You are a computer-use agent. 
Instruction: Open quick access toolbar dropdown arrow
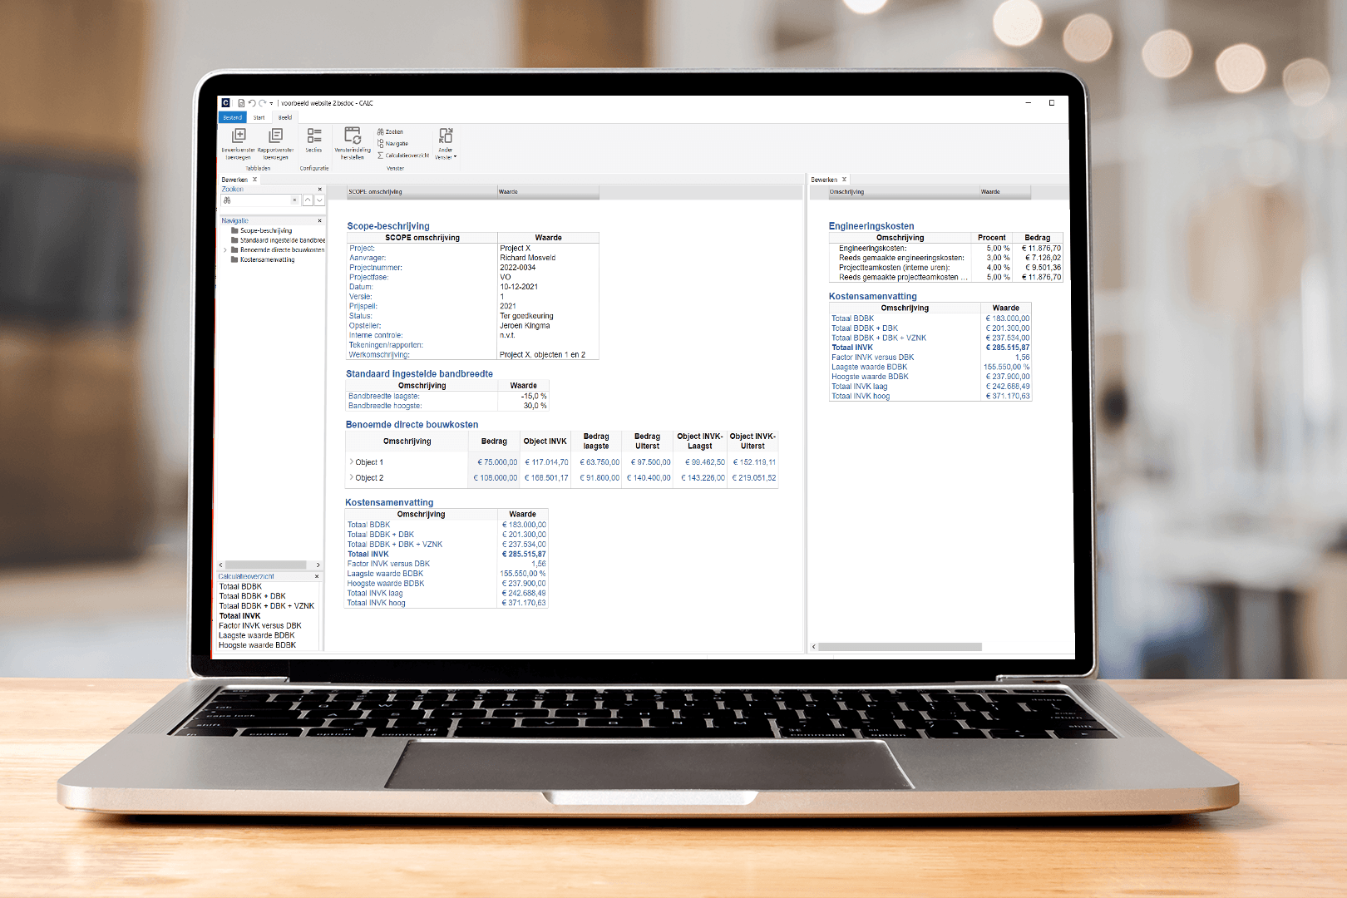pos(271,103)
